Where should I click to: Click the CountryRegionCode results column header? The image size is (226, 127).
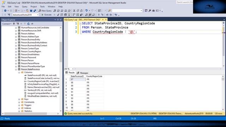pyautogui.click(x=94, y=76)
